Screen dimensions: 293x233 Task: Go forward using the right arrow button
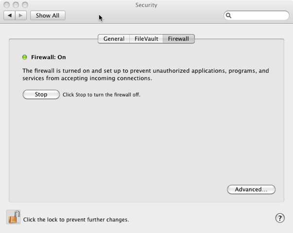point(20,16)
